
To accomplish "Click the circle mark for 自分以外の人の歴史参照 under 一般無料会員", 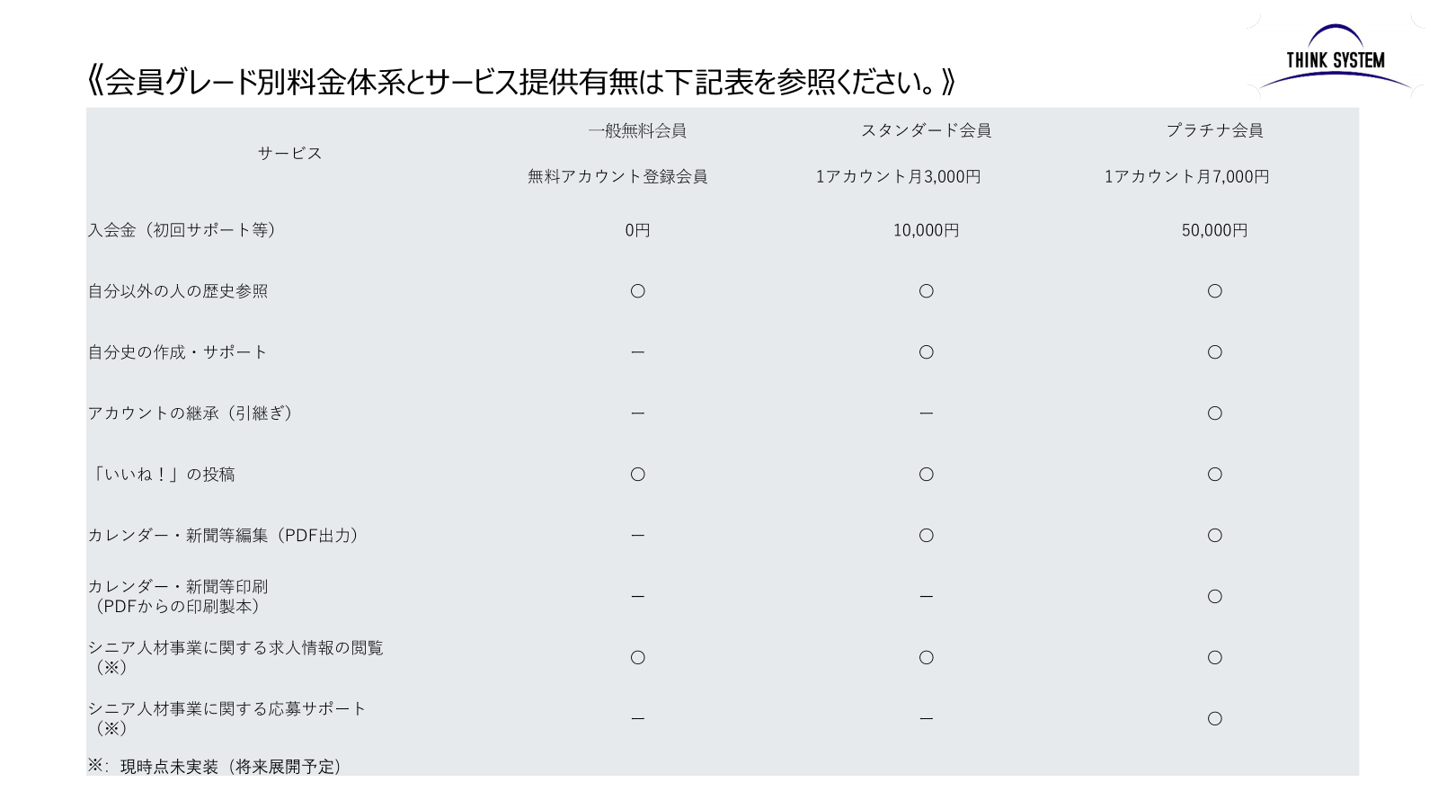I will tap(637, 291).
